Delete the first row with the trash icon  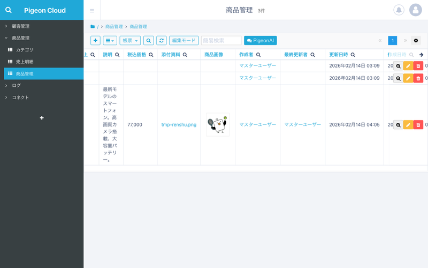(418, 66)
